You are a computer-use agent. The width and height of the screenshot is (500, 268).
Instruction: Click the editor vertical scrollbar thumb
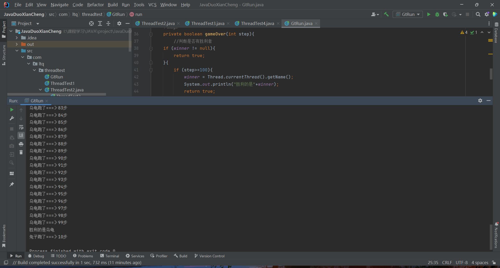[491, 74]
